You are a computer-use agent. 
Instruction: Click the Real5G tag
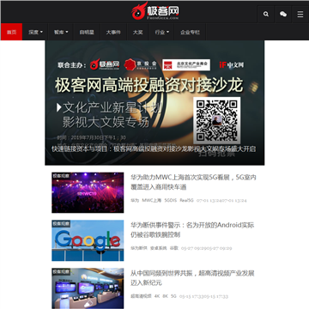pyautogui.click(x=186, y=200)
